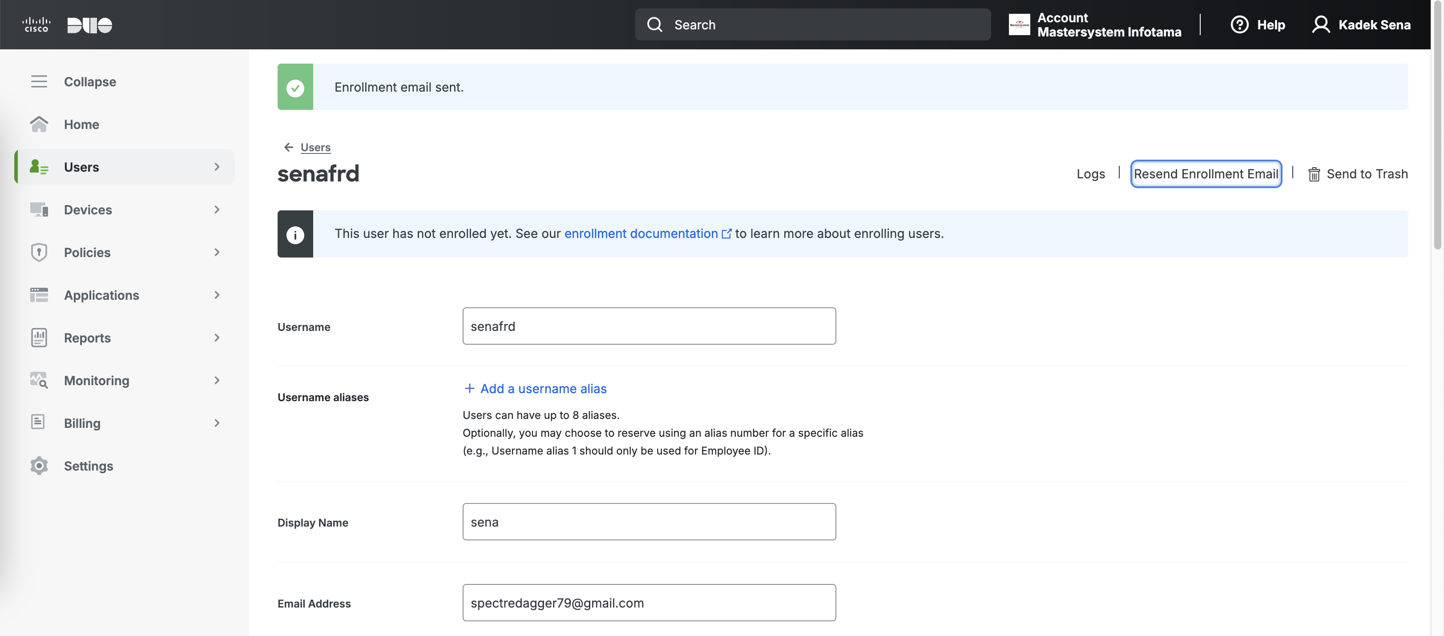Viewport: 1444px width, 636px height.
Task: Expand the Users menu chevron
Action: click(217, 166)
